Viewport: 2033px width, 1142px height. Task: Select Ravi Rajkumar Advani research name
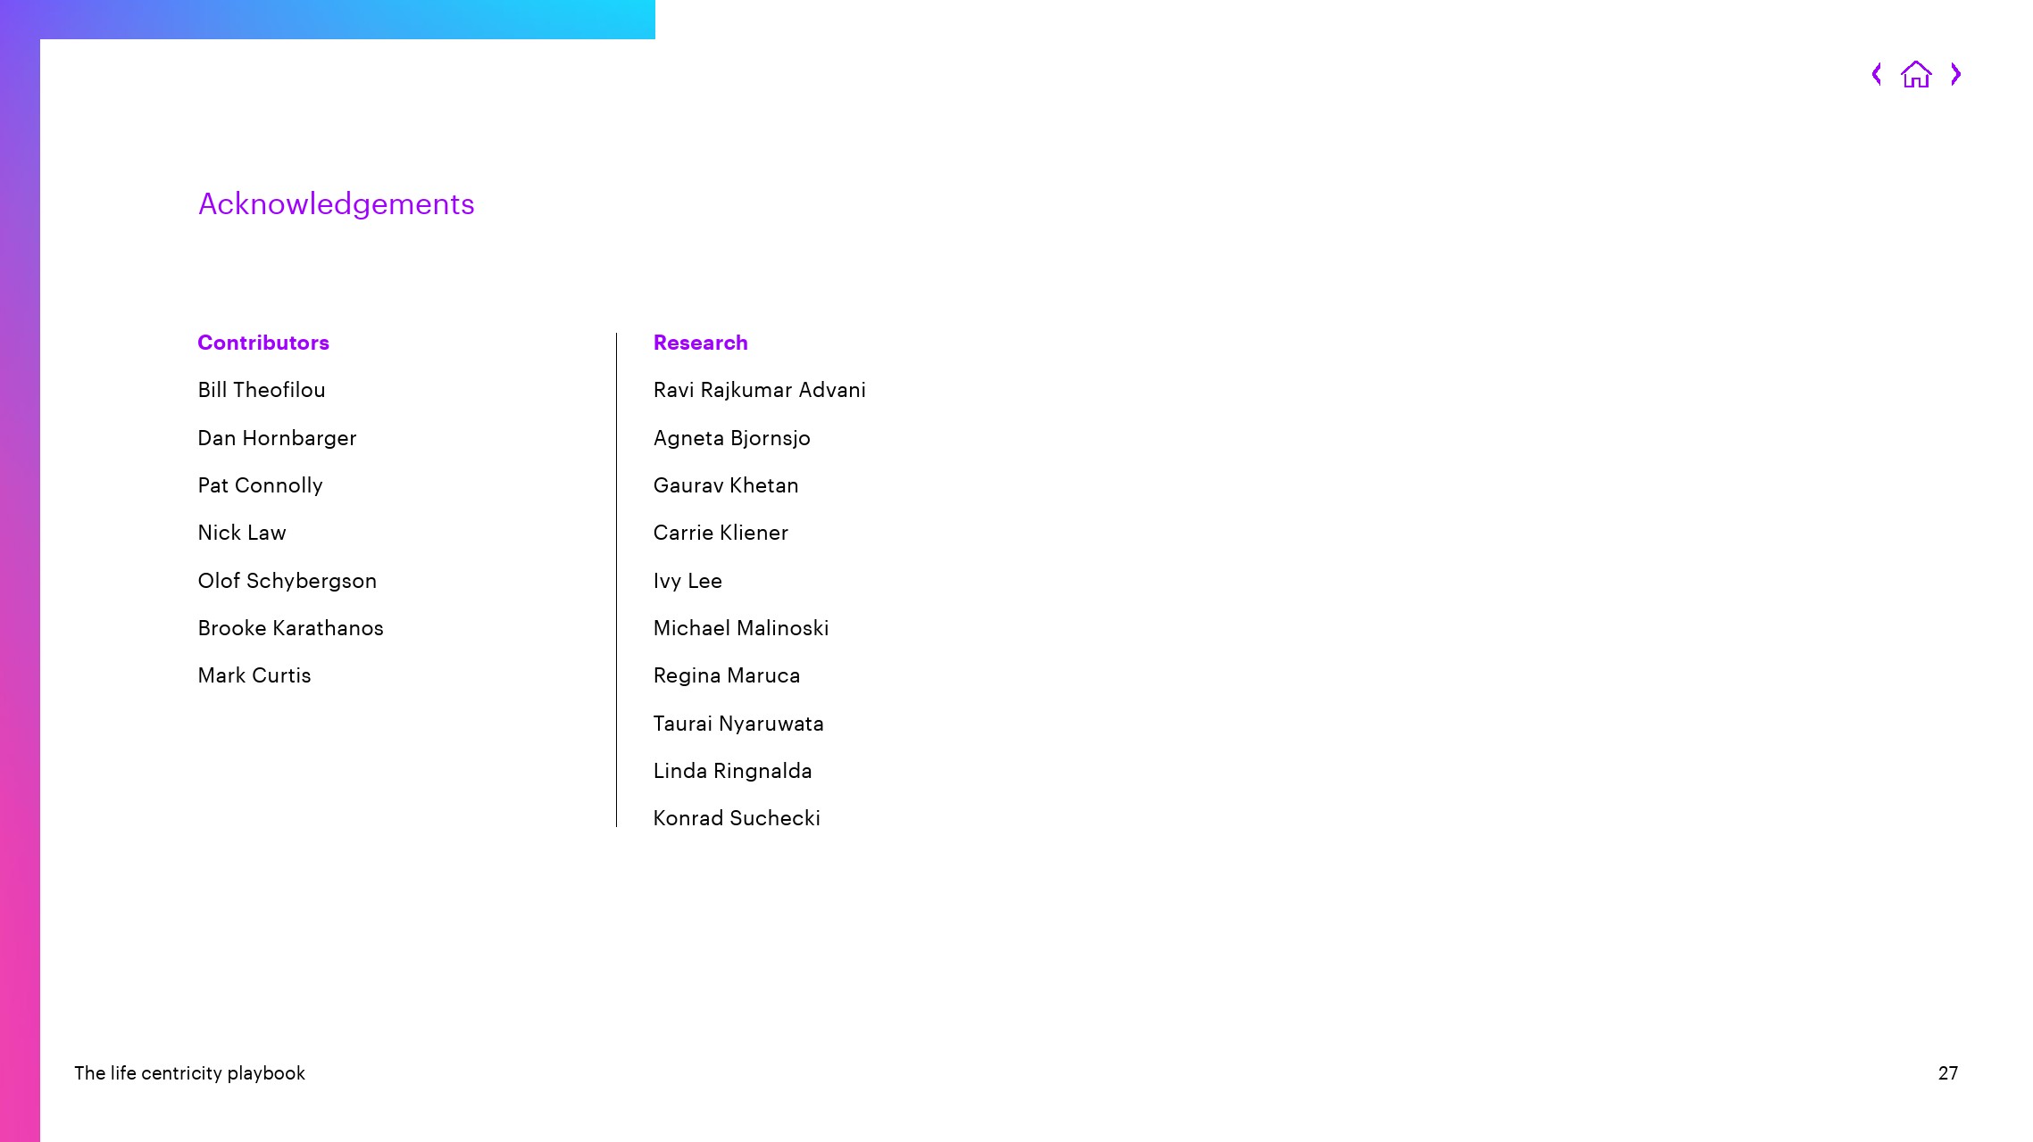[758, 390]
